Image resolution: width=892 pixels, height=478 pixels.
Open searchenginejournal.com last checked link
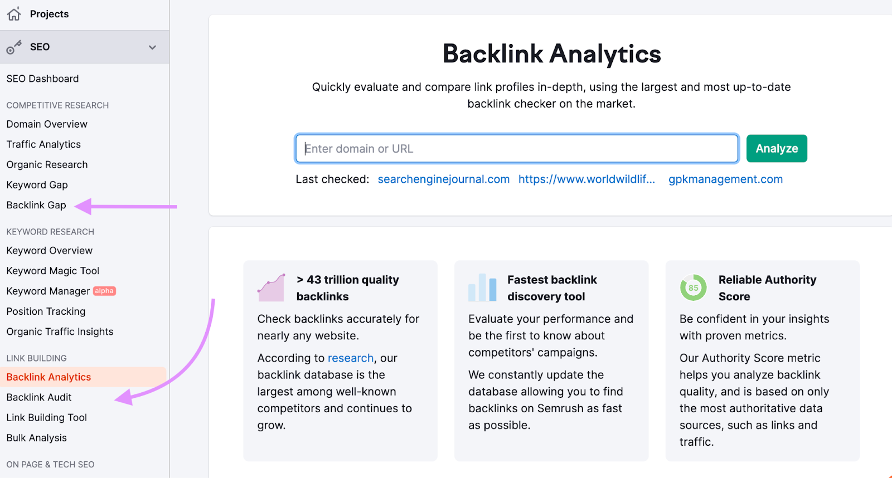click(444, 179)
